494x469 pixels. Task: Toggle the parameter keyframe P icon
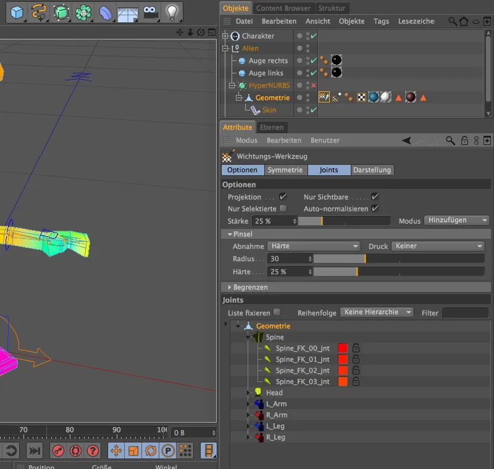[x=168, y=450]
